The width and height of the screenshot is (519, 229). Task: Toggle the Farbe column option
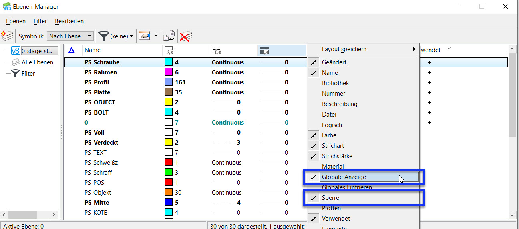364,135
